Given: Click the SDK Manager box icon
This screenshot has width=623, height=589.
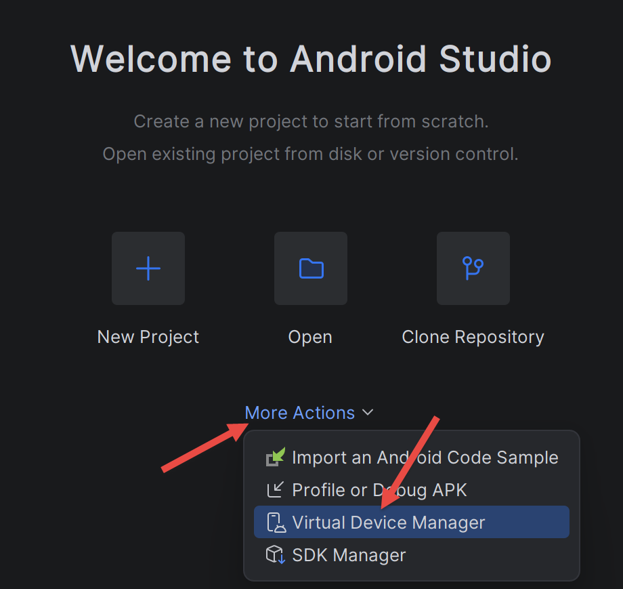Looking at the screenshot, I should pos(276,554).
